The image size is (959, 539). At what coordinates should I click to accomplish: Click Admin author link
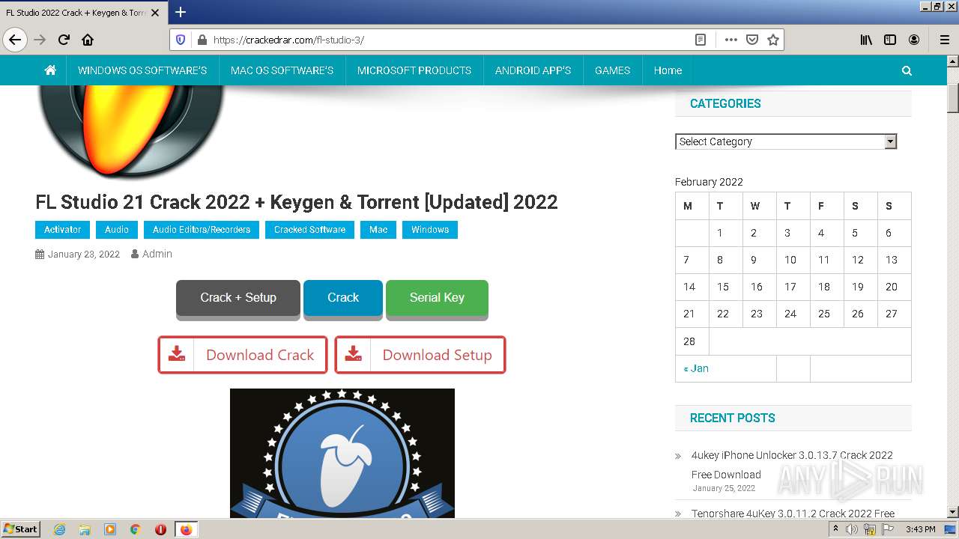(157, 254)
